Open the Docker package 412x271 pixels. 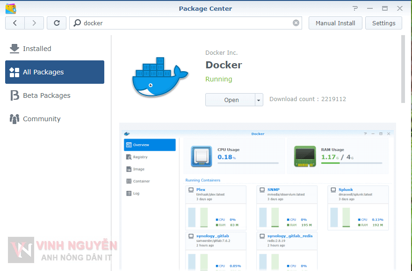(230, 100)
